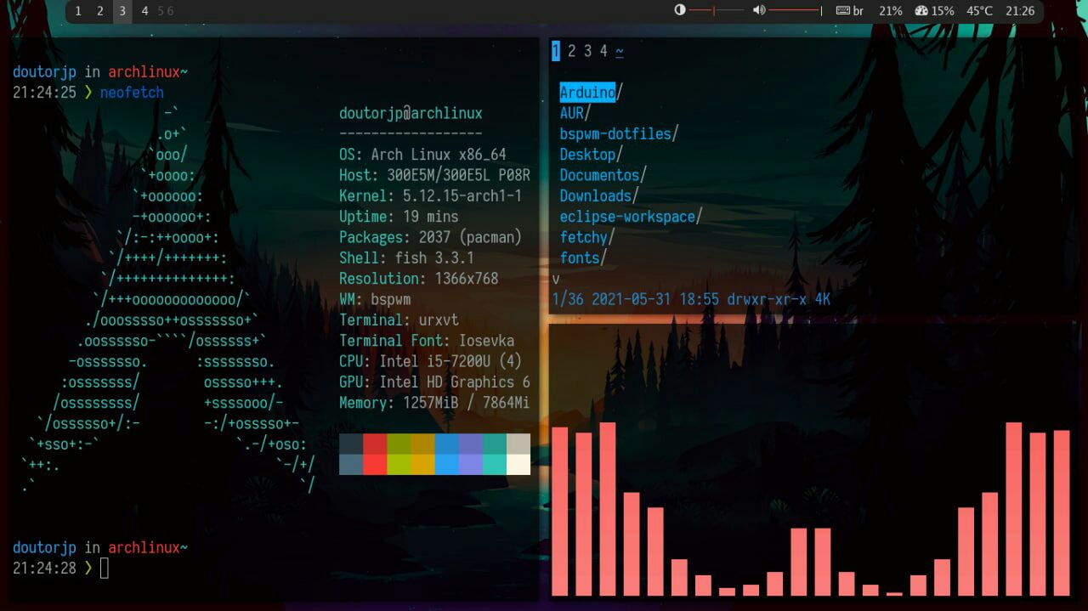
Task: Click the 21:26 clock
Action: [1020, 11]
